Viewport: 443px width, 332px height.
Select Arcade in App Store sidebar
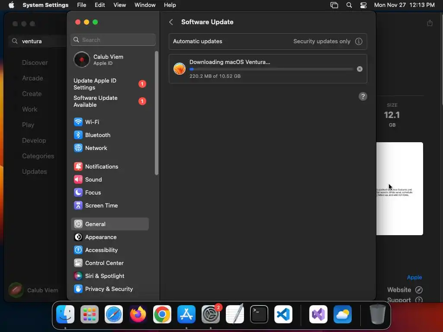pos(32,78)
